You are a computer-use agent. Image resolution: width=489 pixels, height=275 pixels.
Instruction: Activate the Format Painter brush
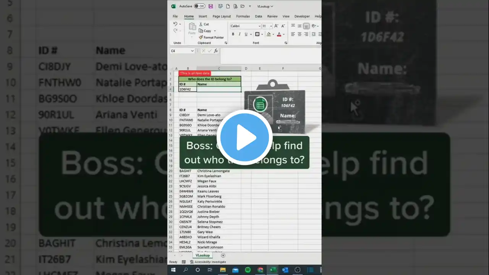(201, 37)
